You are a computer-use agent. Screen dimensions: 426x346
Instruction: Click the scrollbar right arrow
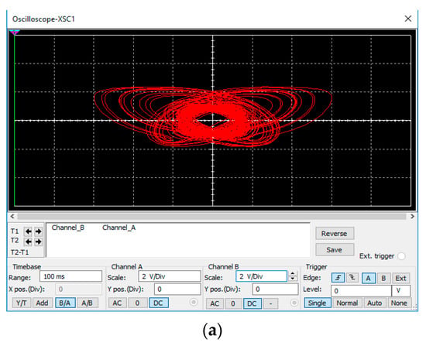point(412,216)
